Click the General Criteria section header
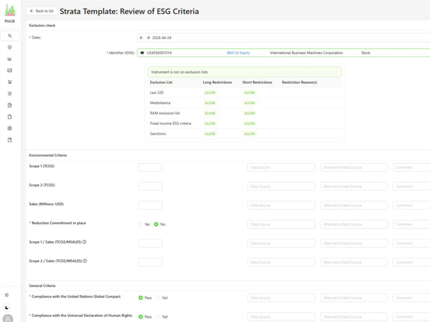 pyautogui.click(x=42, y=286)
